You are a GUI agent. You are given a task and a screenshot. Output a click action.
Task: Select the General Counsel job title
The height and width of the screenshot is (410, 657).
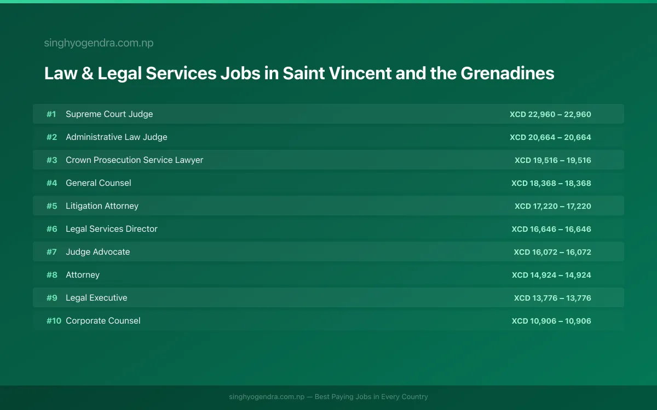(x=99, y=183)
